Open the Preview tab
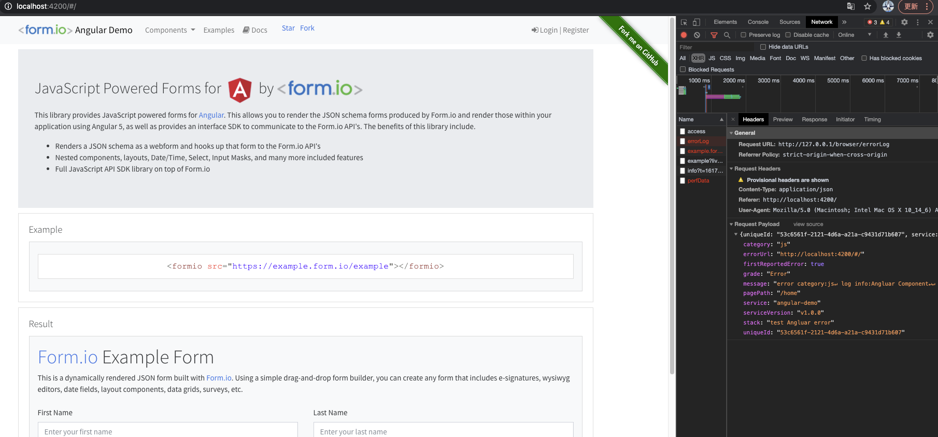938x437 pixels. click(x=783, y=119)
